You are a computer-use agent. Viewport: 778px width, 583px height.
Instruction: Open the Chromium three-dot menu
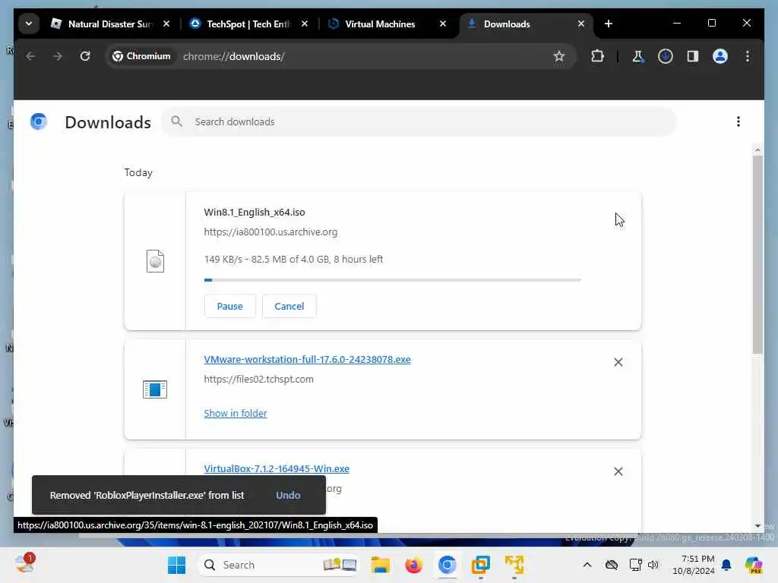[748, 56]
